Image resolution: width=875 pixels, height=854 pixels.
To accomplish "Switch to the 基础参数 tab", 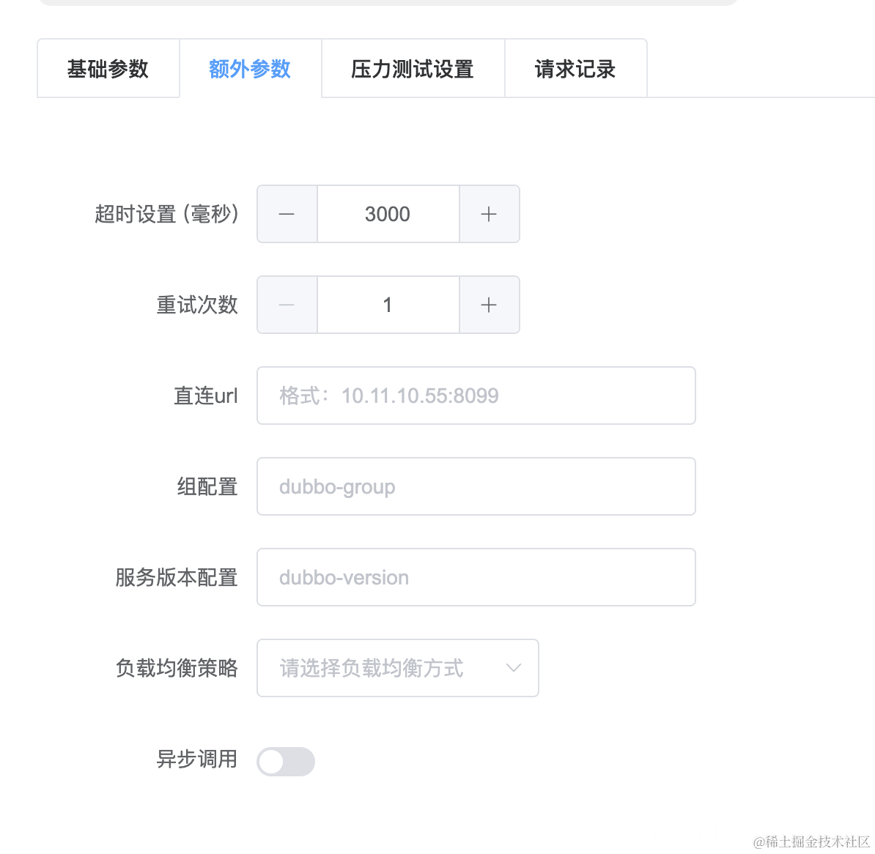I will click(108, 68).
